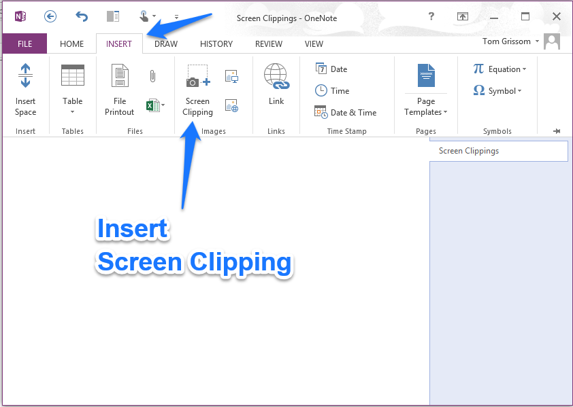Insert a Screen Clipping
Image resolution: width=573 pixels, height=407 pixels.
197,88
